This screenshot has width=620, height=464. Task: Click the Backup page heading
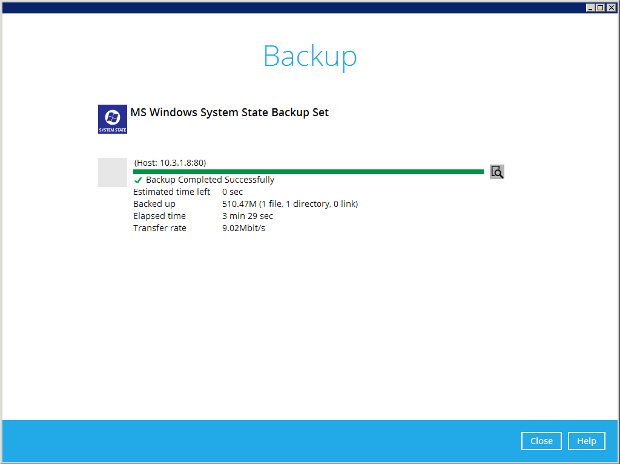[310, 56]
